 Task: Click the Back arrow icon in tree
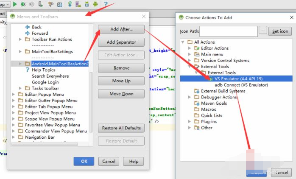tap(28, 27)
